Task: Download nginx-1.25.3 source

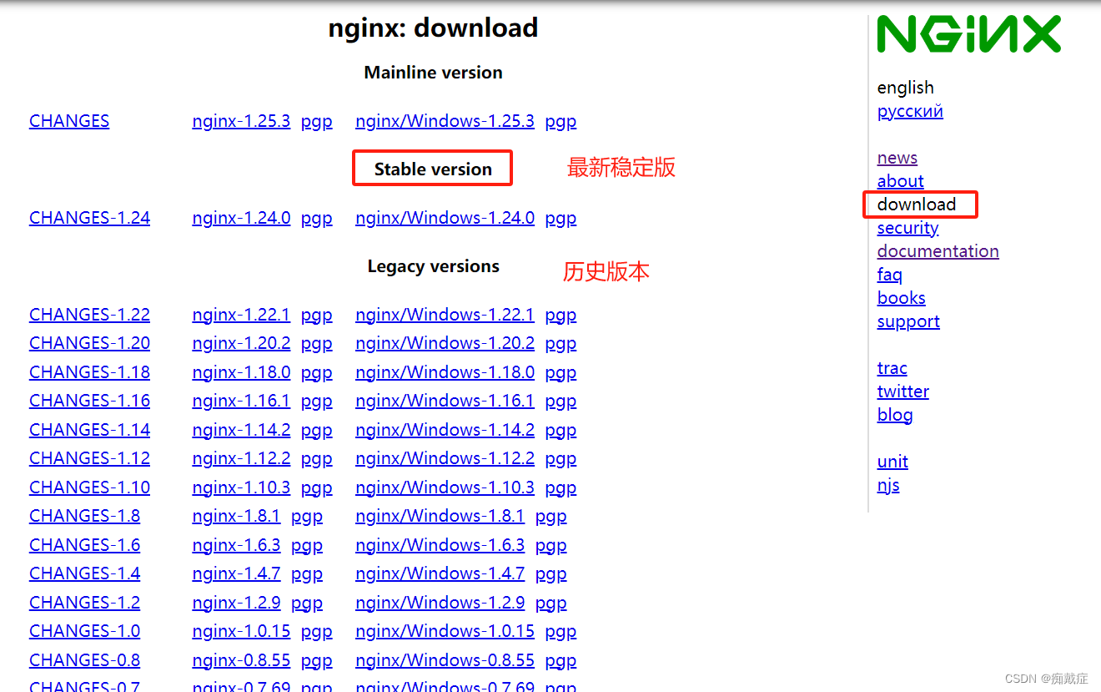Action: 241,121
